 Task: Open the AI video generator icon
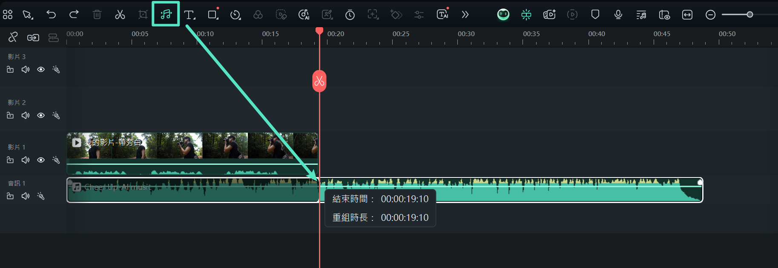(549, 15)
